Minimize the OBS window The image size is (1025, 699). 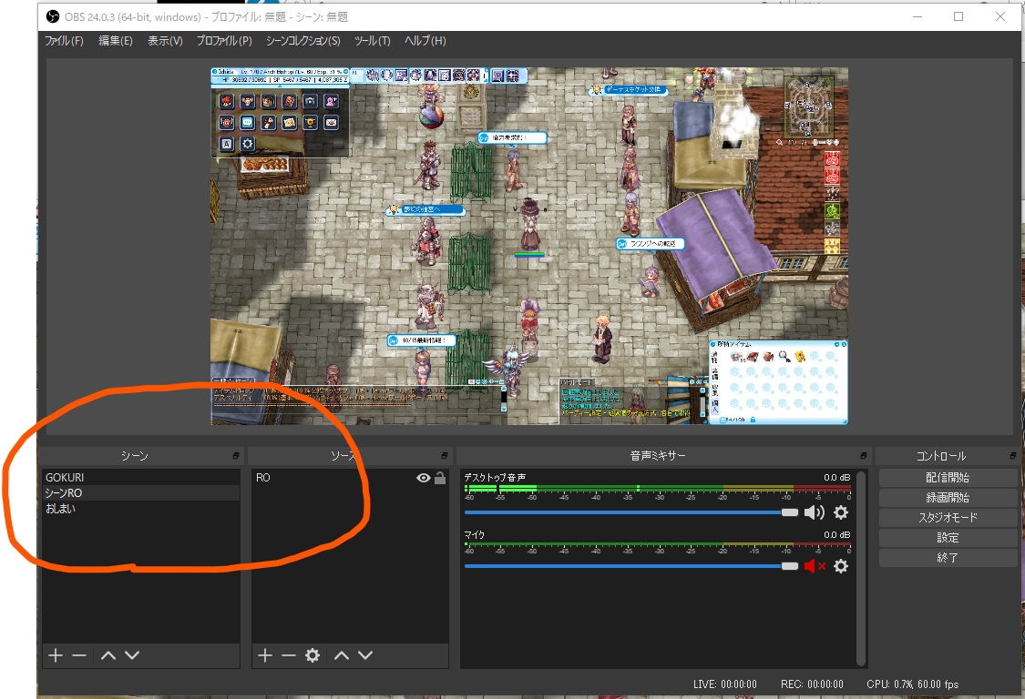coord(917,16)
